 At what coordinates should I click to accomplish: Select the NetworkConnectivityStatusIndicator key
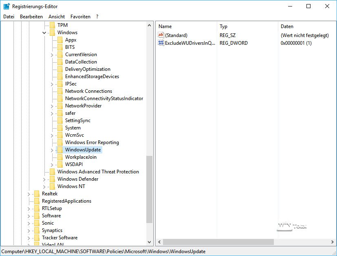(x=104, y=98)
